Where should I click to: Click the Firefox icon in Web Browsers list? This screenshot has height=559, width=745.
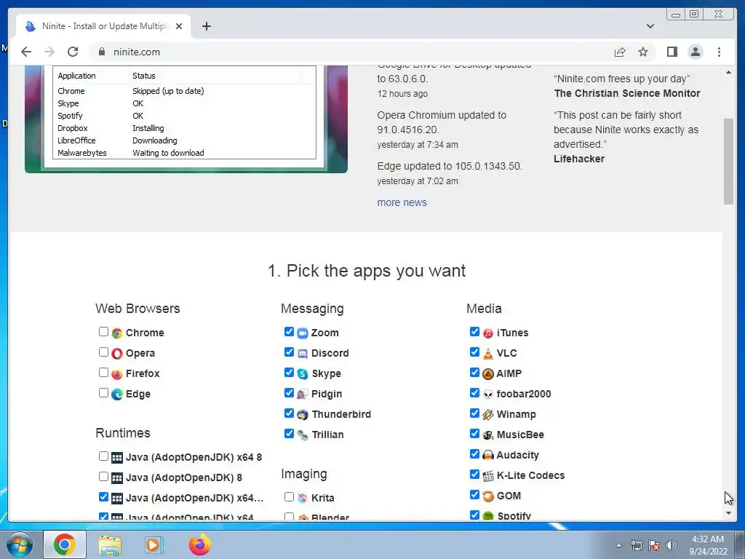point(117,374)
